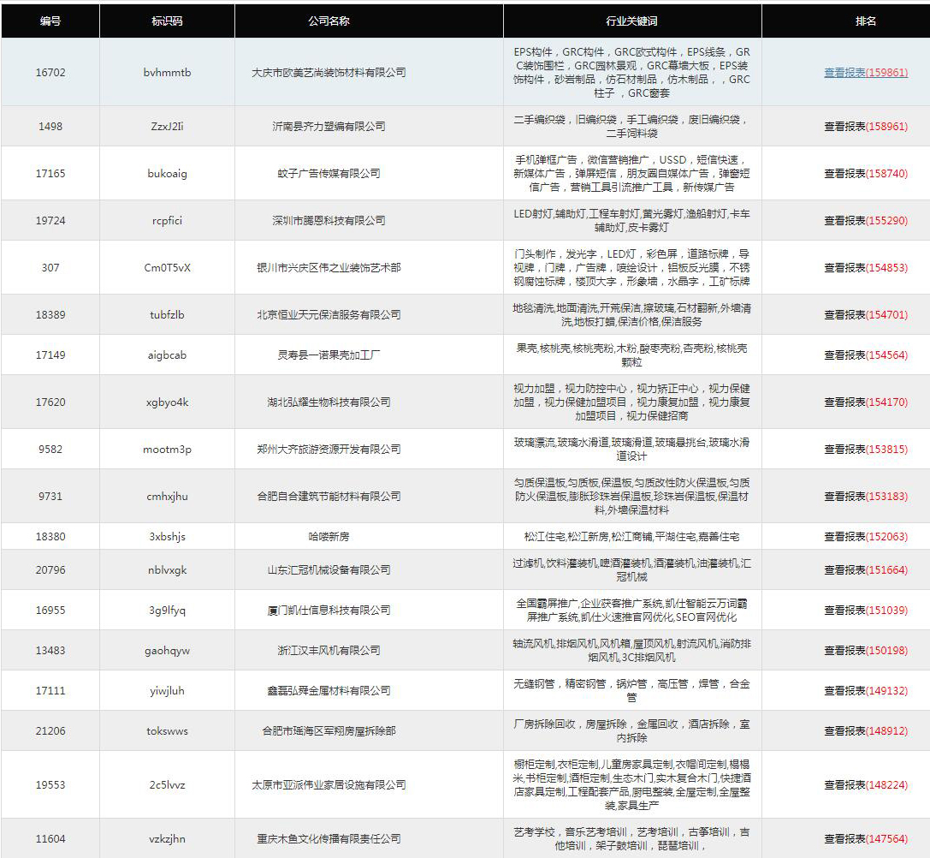Click identifier code cell bvhmmtb

tap(167, 73)
